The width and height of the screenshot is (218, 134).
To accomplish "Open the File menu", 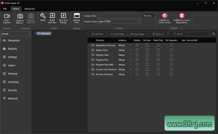I will (5, 9).
